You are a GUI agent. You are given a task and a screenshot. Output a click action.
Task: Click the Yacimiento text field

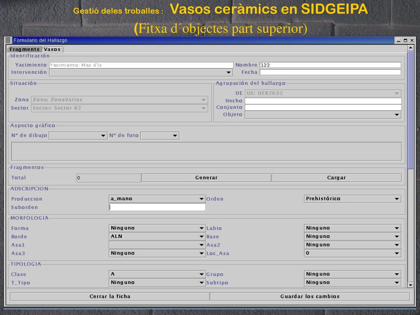tap(141, 65)
